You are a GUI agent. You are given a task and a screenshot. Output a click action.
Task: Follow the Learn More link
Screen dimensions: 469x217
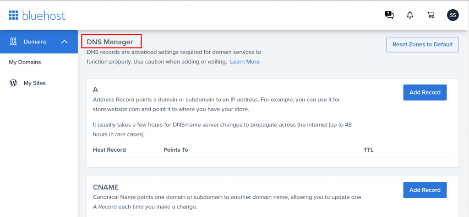(x=245, y=62)
